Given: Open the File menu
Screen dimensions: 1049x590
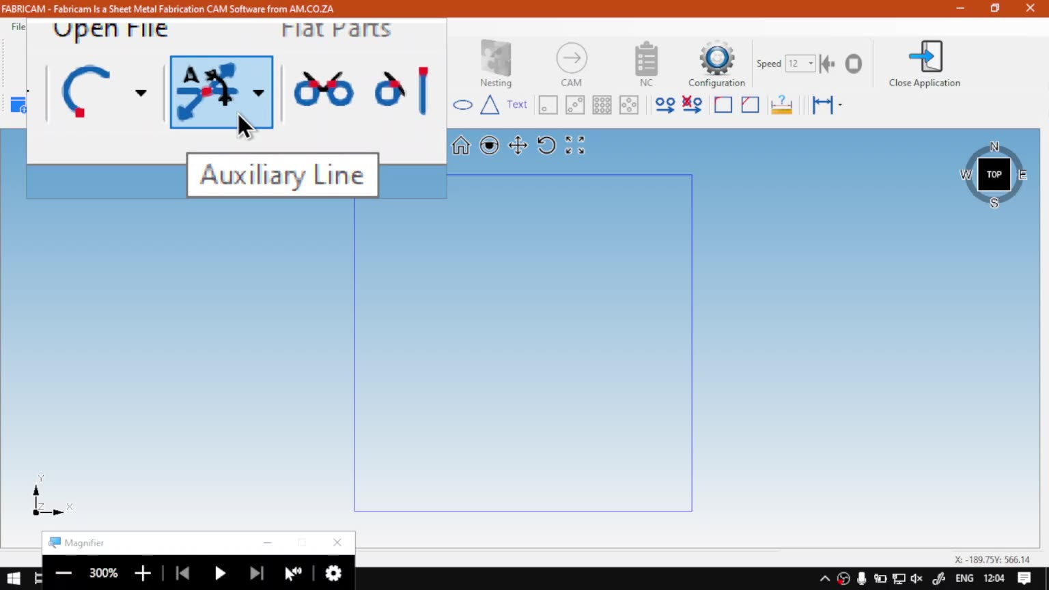Looking at the screenshot, I should pyautogui.click(x=18, y=27).
